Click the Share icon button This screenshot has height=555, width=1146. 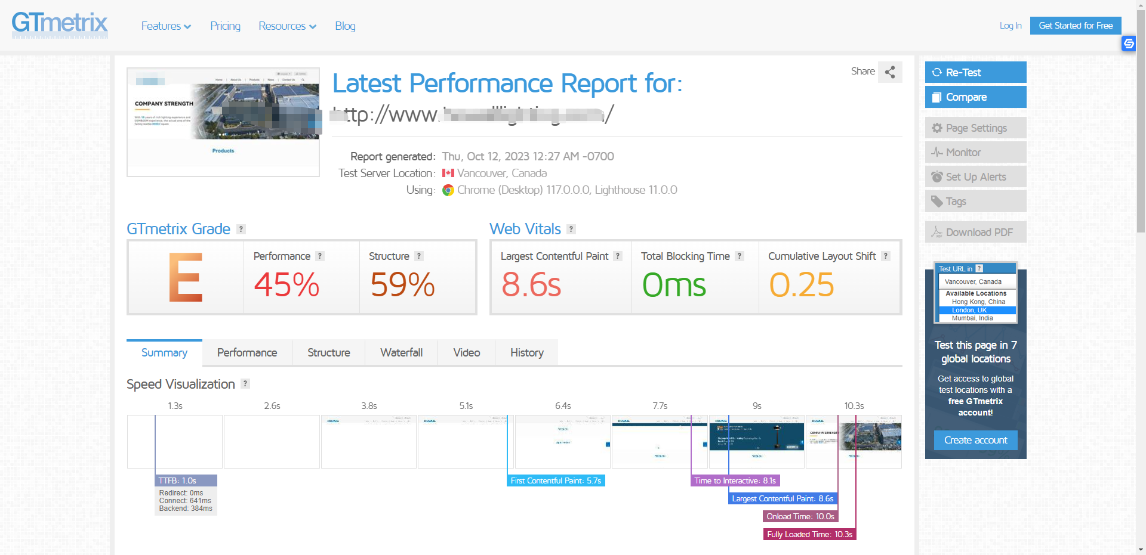[x=890, y=72]
